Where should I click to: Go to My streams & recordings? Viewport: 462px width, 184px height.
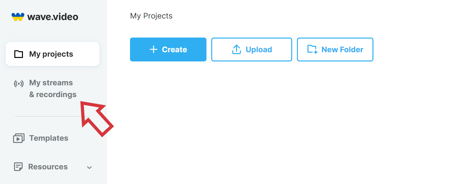(53, 88)
